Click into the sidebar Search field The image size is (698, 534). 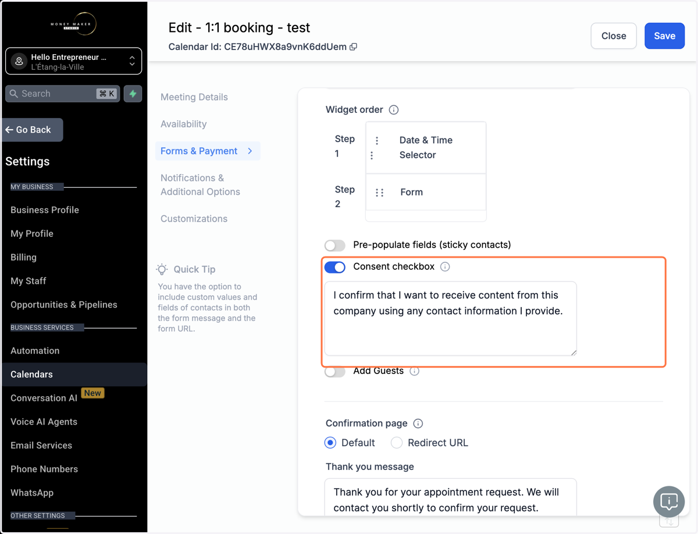pos(62,94)
